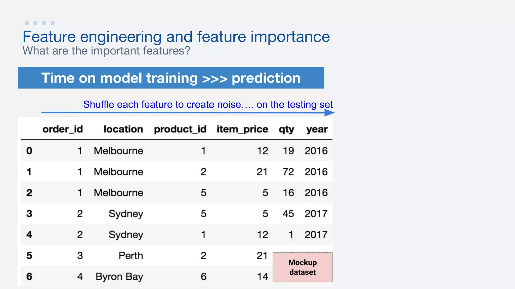Click row index 5
Screen dimensions: 515x289
tap(29, 256)
